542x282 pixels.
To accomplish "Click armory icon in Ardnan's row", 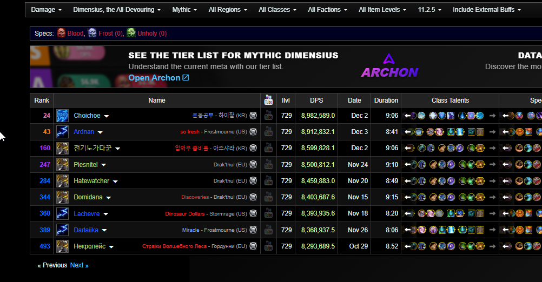I will pos(253,131).
